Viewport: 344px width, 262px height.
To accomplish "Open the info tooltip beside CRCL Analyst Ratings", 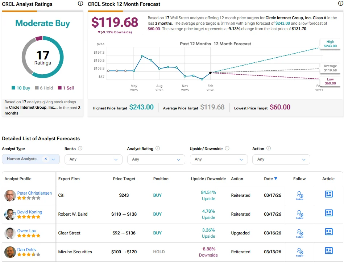I will pos(79,4).
